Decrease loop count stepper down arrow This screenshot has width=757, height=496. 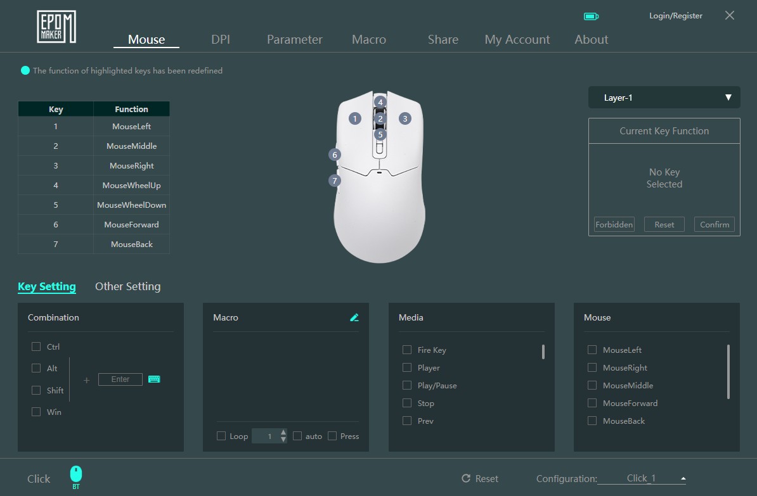283,440
